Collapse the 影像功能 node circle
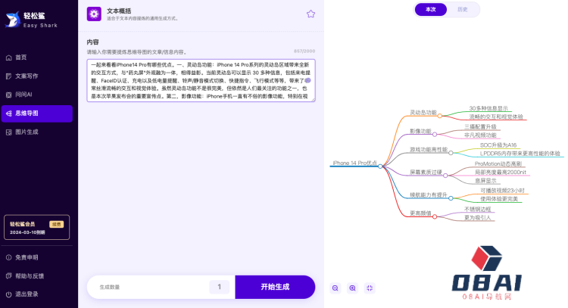The height and width of the screenshot is (308, 568). click(x=435, y=134)
